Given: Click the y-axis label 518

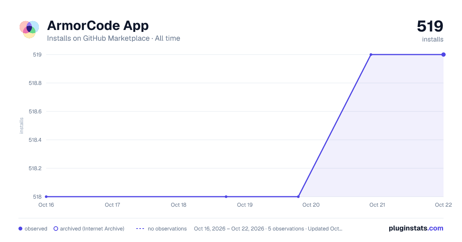Looking at the screenshot, I should tap(37, 197).
